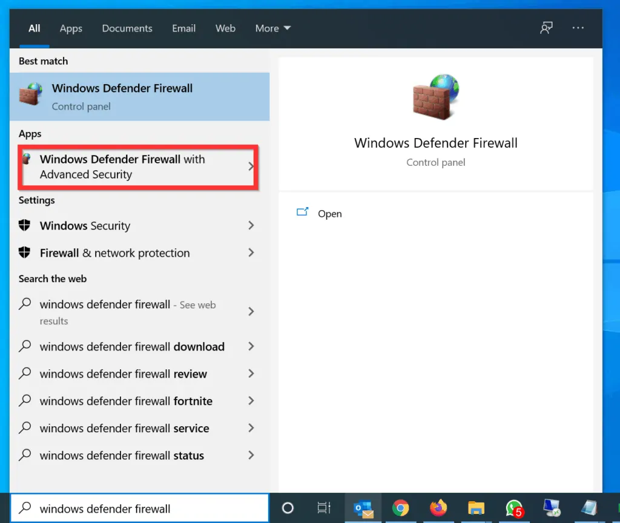Switch to the Apps tab
This screenshot has width=620, height=523.
point(71,28)
